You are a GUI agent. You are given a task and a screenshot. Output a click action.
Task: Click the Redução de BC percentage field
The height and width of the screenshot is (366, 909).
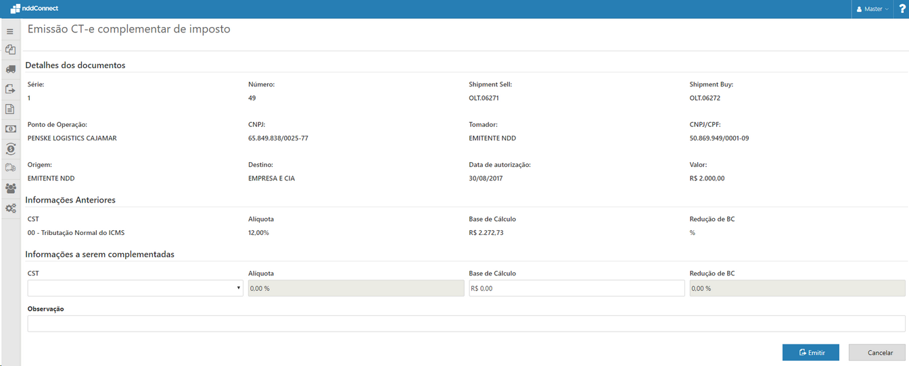[797, 288]
